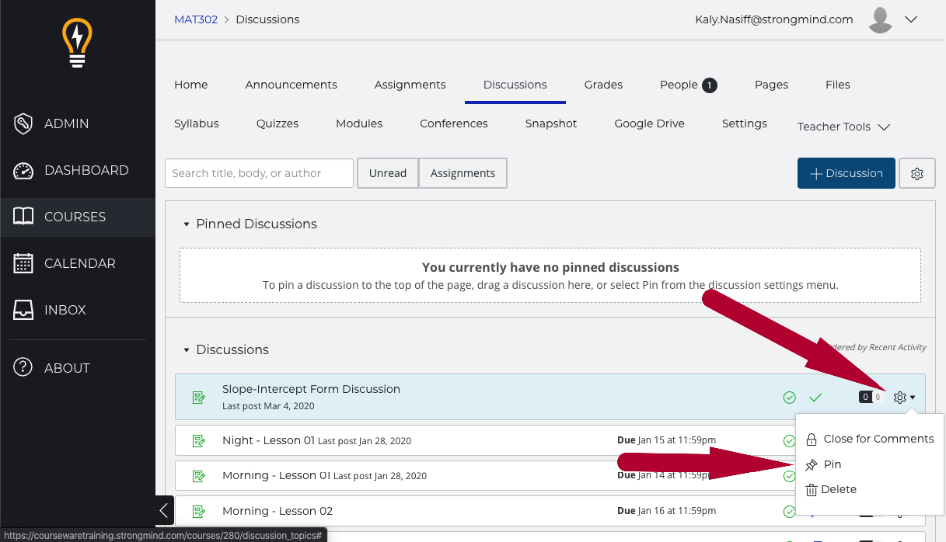
Task: Click the user avatar icon
Action: point(880,19)
